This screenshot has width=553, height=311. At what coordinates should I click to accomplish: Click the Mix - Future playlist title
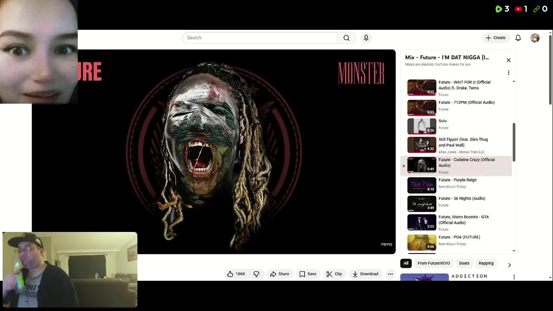pos(447,57)
